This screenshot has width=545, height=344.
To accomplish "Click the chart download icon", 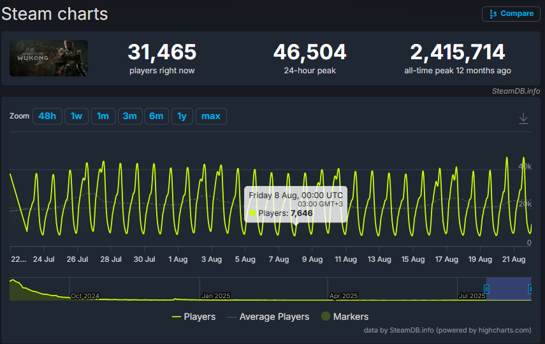I will 523,118.
